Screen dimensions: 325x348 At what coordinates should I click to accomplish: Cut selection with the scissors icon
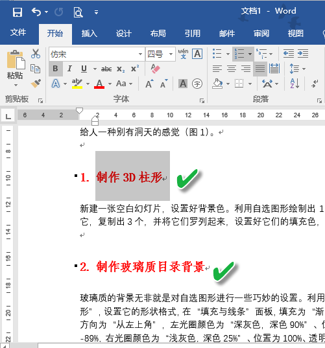tap(36, 54)
